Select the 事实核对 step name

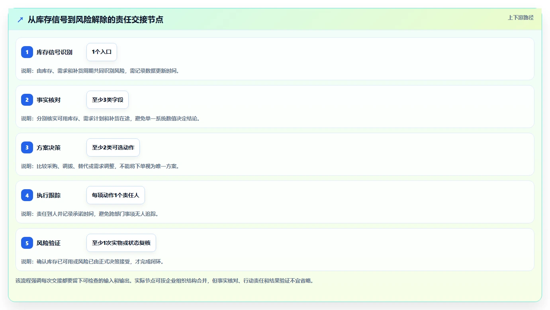click(49, 100)
